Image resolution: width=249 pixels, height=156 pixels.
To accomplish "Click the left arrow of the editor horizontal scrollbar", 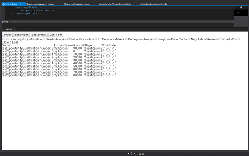I will (15, 22).
